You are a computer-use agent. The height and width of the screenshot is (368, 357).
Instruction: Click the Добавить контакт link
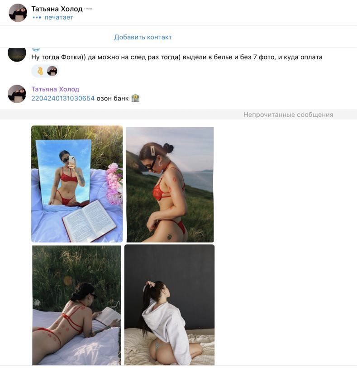tap(143, 37)
